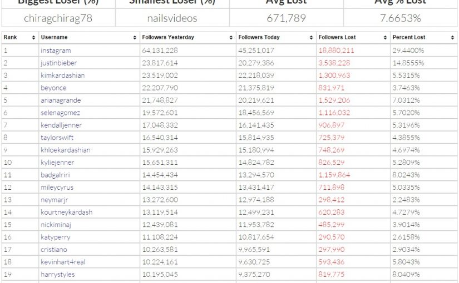Select cristiano followers today 9,965,591
Image resolution: width=459 pixels, height=283 pixels.
254,250
